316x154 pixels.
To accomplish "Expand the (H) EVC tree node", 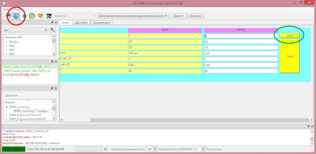I will click(x=7, y=42).
